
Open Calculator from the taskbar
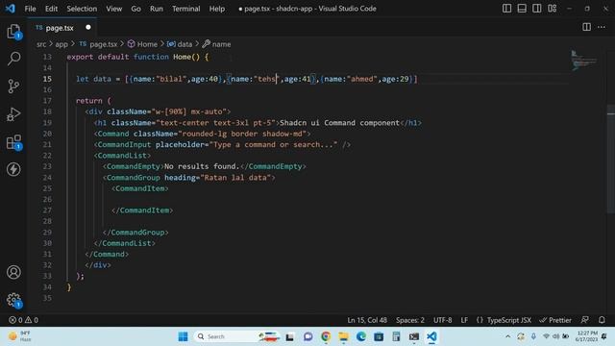click(396, 336)
